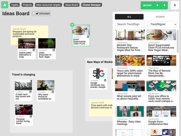Open link icon on Personal comfort during travel card

[x=31, y=116]
